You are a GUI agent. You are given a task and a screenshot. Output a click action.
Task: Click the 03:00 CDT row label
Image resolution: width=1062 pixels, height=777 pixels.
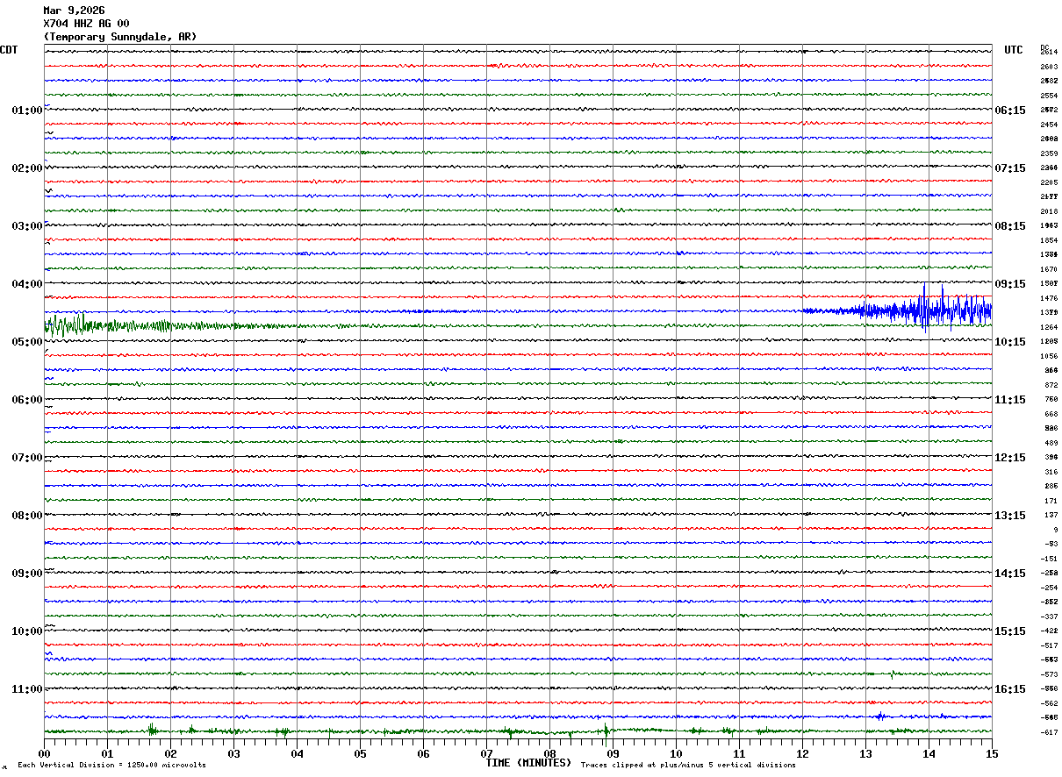click(27, 226)
